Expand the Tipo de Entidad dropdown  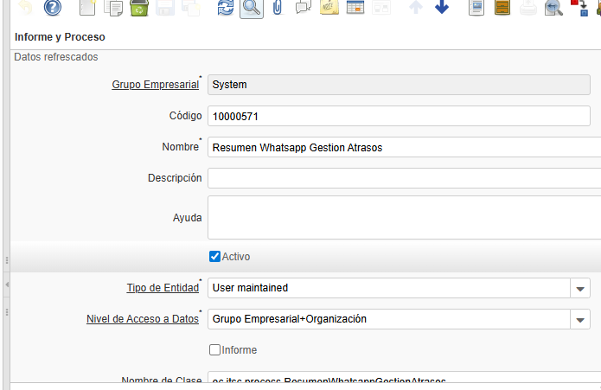click(x=580, y=288)
